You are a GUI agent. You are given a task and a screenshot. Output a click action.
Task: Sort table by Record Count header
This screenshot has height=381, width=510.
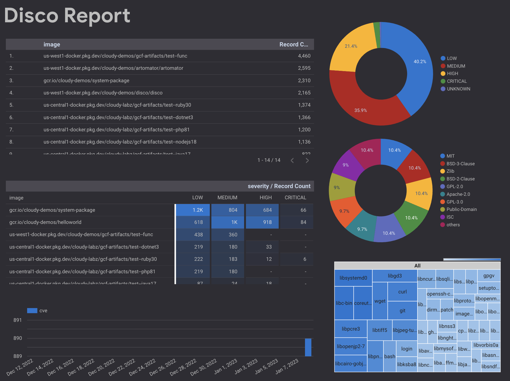point(294,44)
